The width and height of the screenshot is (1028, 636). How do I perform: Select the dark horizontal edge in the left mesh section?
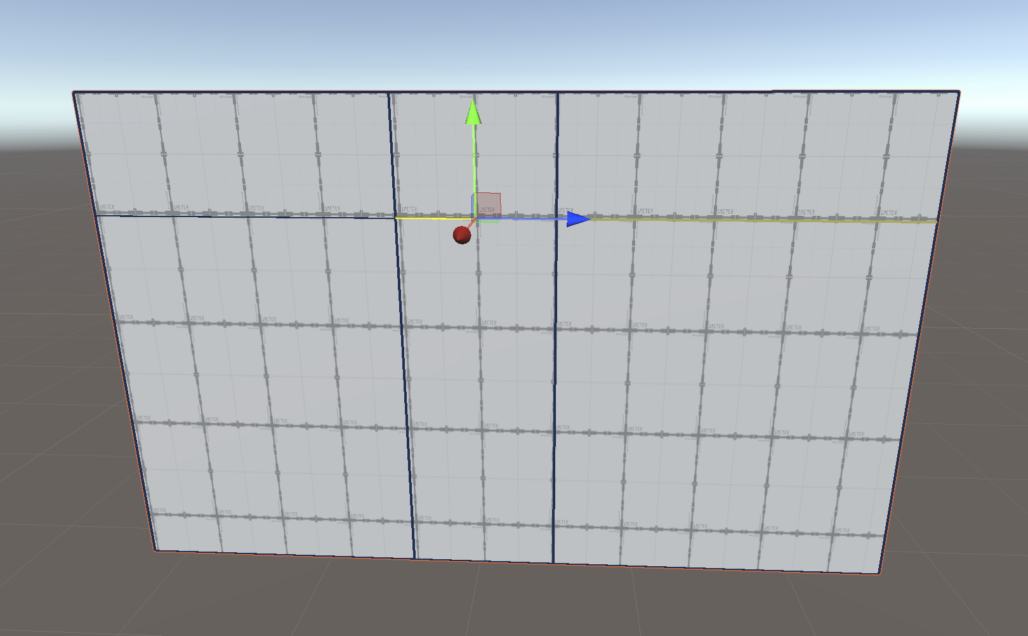click(246, 216)
